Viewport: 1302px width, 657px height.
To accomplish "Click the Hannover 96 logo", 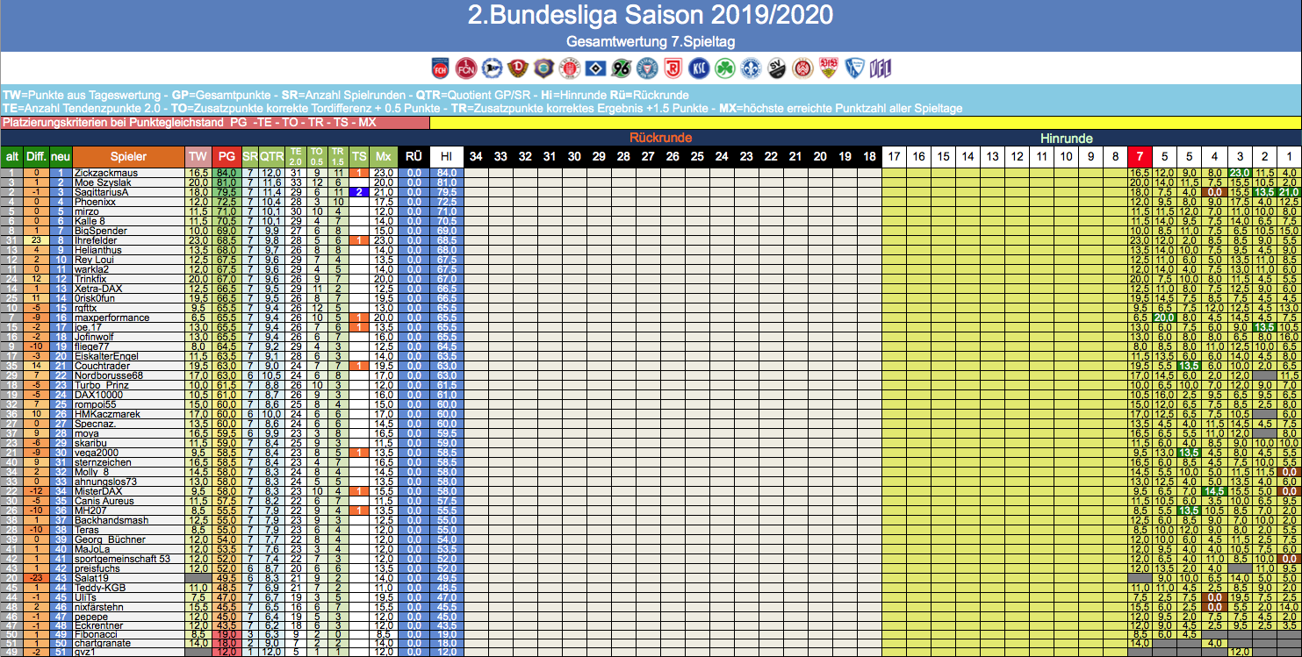I will 621,68.
